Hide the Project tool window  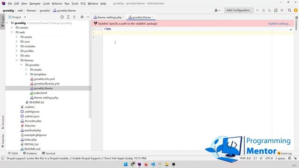coord(88,17)
